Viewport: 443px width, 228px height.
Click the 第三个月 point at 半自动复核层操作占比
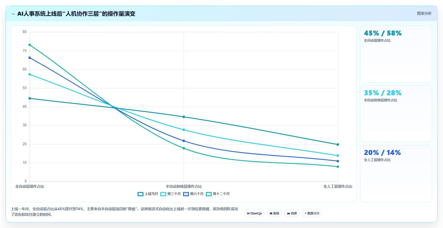[x=184, y=130]
